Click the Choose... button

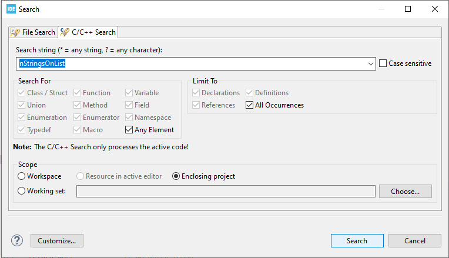[405, 191]
